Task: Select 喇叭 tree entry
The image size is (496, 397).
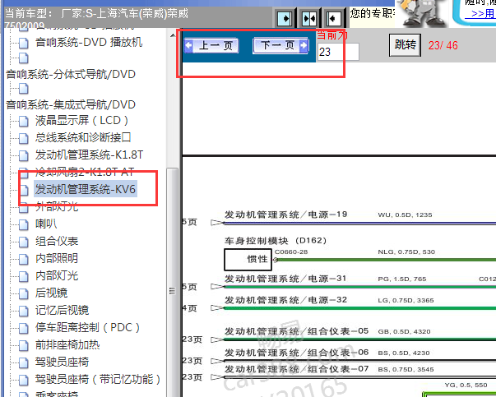Action: point(46,224)
